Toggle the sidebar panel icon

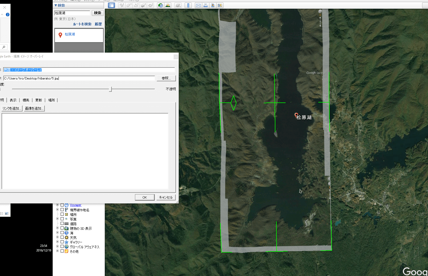pos(111,5)
